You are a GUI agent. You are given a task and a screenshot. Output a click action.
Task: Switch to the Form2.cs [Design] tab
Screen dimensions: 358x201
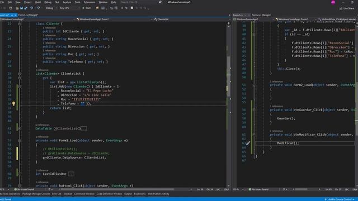click(261, 15)
